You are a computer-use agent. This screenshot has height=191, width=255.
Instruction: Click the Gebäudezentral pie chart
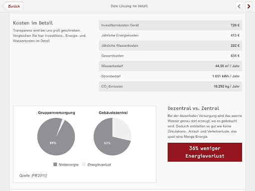click(x=113, y=137)
